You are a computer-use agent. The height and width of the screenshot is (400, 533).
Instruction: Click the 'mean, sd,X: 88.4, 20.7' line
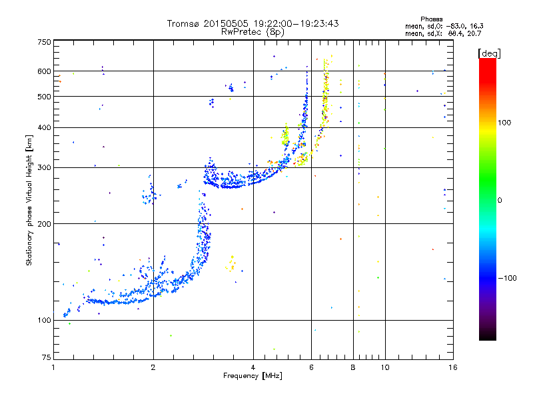443,33
